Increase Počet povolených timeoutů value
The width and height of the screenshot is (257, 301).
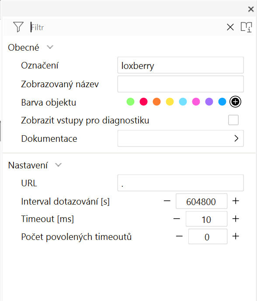236,236
